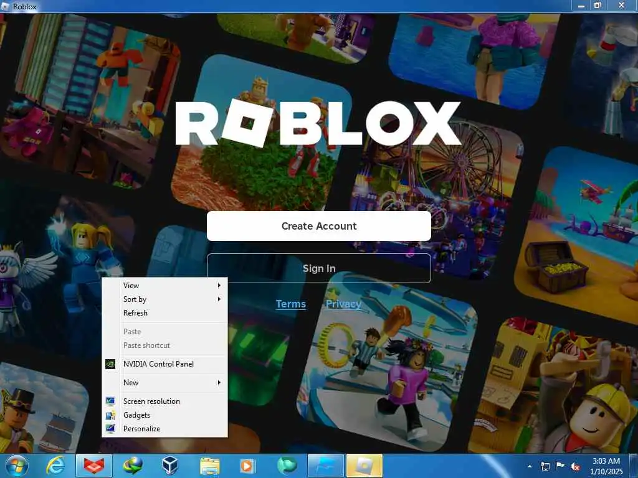This screenshot has width=638, height=478.
Task: Click the Show desktop strip
Action: (634, 466)
